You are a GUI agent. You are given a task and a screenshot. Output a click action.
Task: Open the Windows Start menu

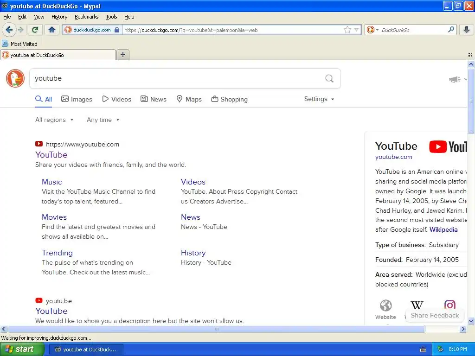pos(22,350)
